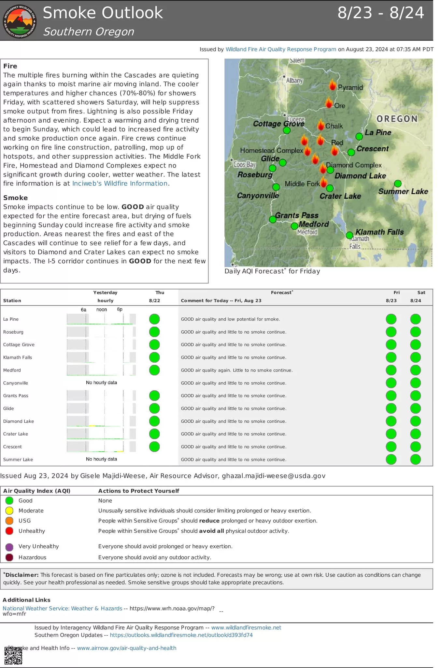Select the Crater Lake station marker on map
The height and width of the screenshot is (668, 441).
point(330,188)
